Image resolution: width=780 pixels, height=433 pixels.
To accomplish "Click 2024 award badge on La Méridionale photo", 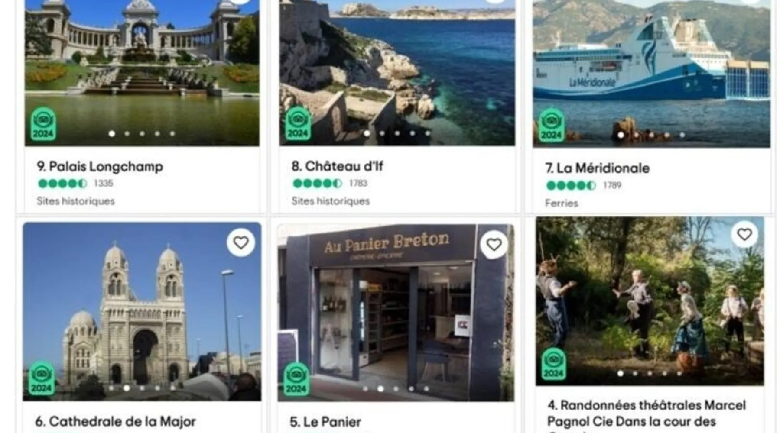I will pos(551,125).
